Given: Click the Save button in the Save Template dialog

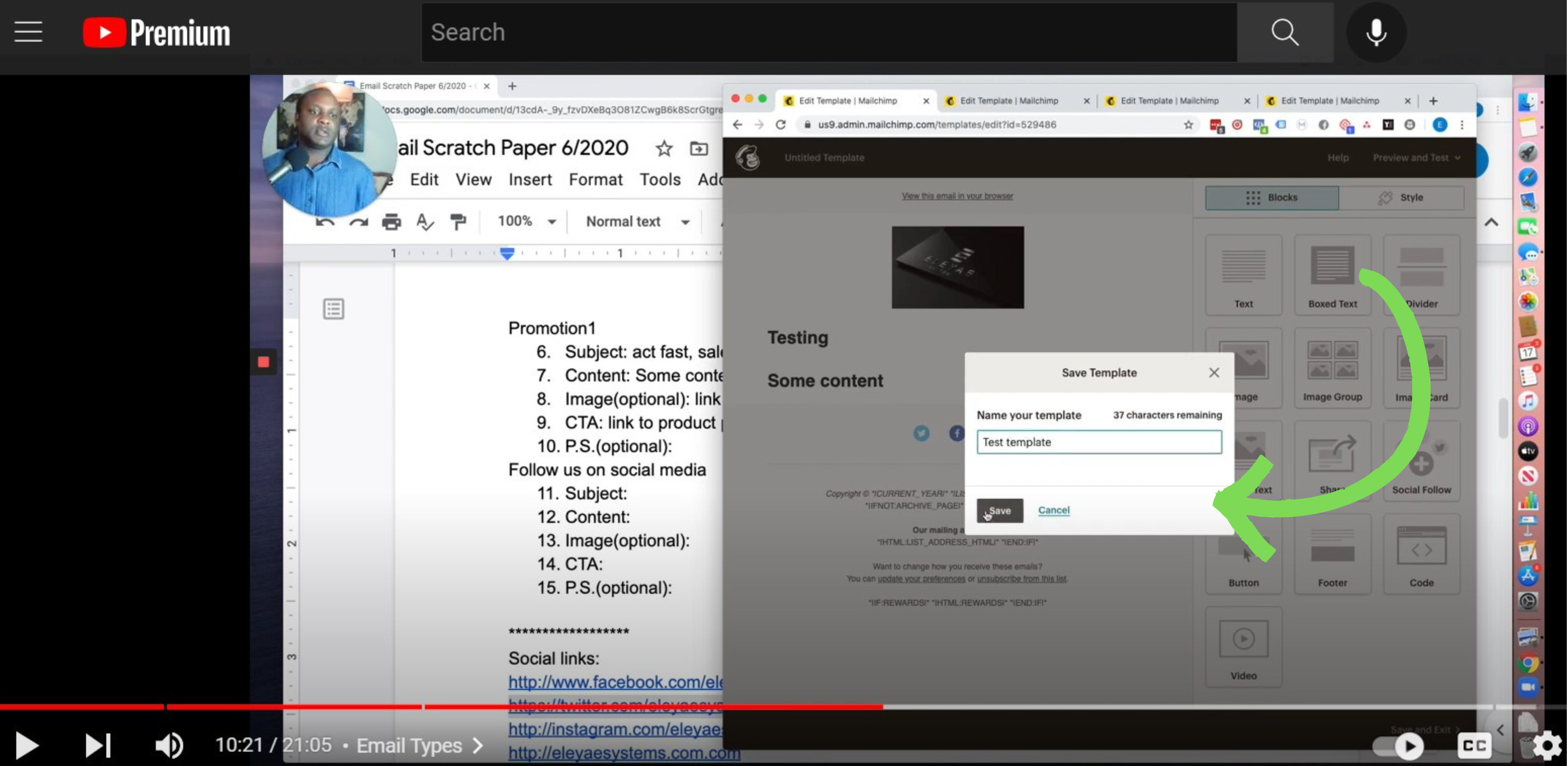Looking at the screenshot, I should tap(1000, 510).
